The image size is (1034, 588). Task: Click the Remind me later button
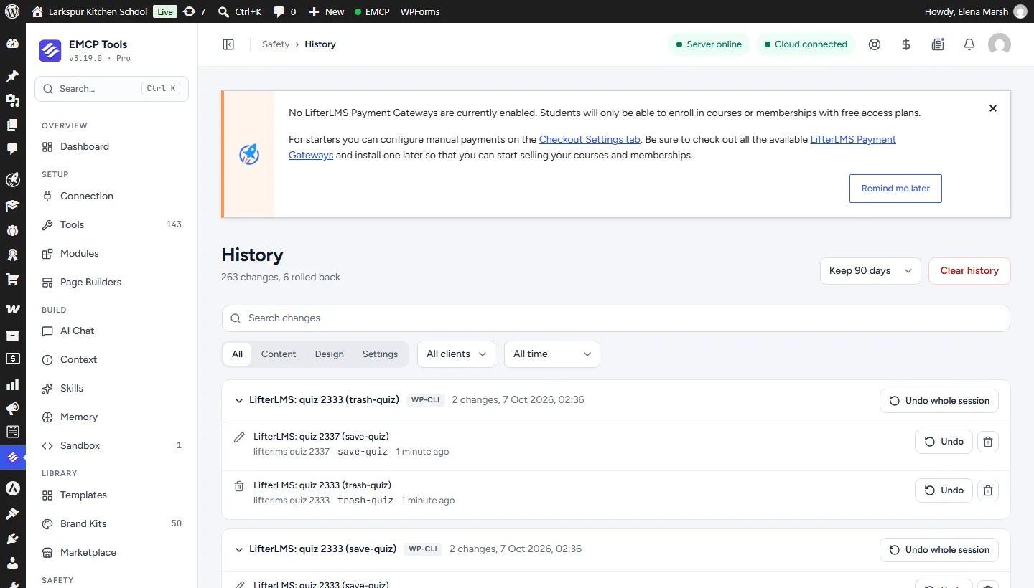[895, 189]
